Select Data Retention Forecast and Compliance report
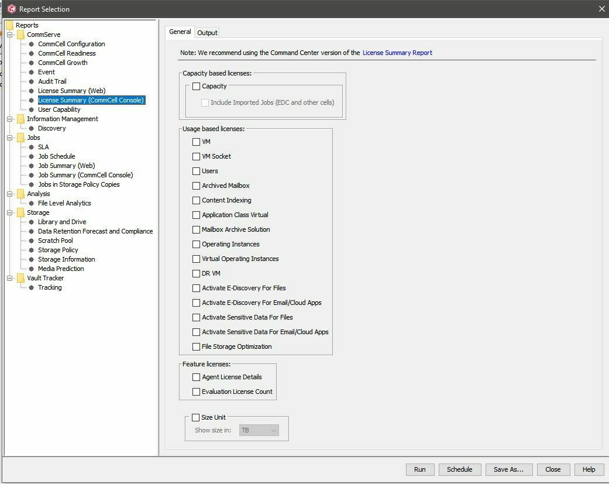This screenshot has height=484, width=609. (x=95, y=232)
